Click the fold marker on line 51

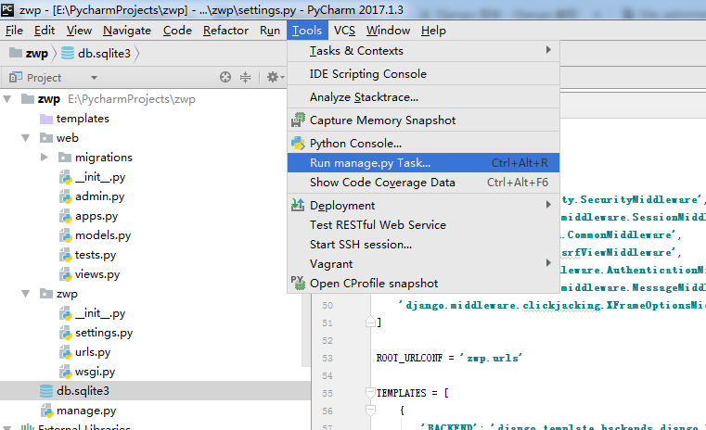[370, 322]
